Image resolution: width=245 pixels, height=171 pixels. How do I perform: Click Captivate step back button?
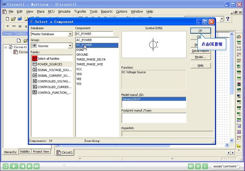[22, 166]
